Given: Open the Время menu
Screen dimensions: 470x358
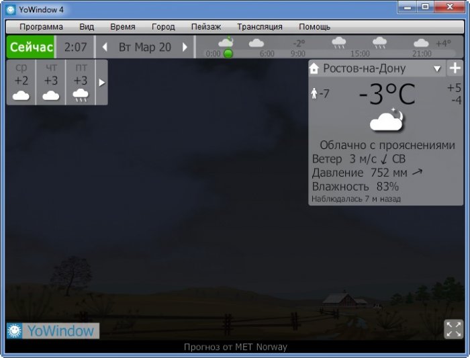Looking at the screenshot, I should (123, 27).
